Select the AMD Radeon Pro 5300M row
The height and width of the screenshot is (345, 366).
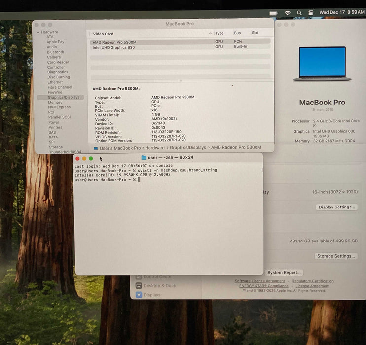(180, 42)
